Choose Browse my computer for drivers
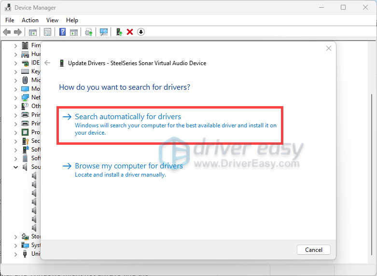377x276 pixels. point(129,166)
